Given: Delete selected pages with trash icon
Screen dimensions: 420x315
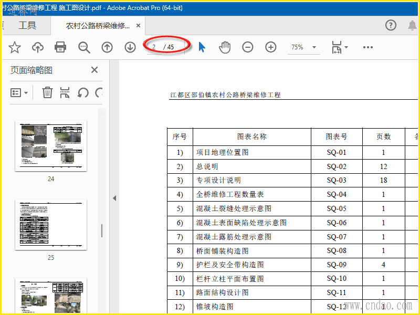Looking at the screenshot, I should [47, 93].
